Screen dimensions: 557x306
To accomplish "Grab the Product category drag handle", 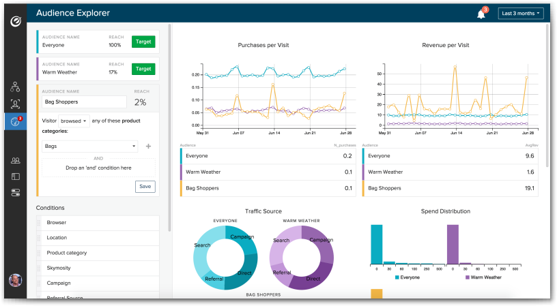I will click(39, 253).
